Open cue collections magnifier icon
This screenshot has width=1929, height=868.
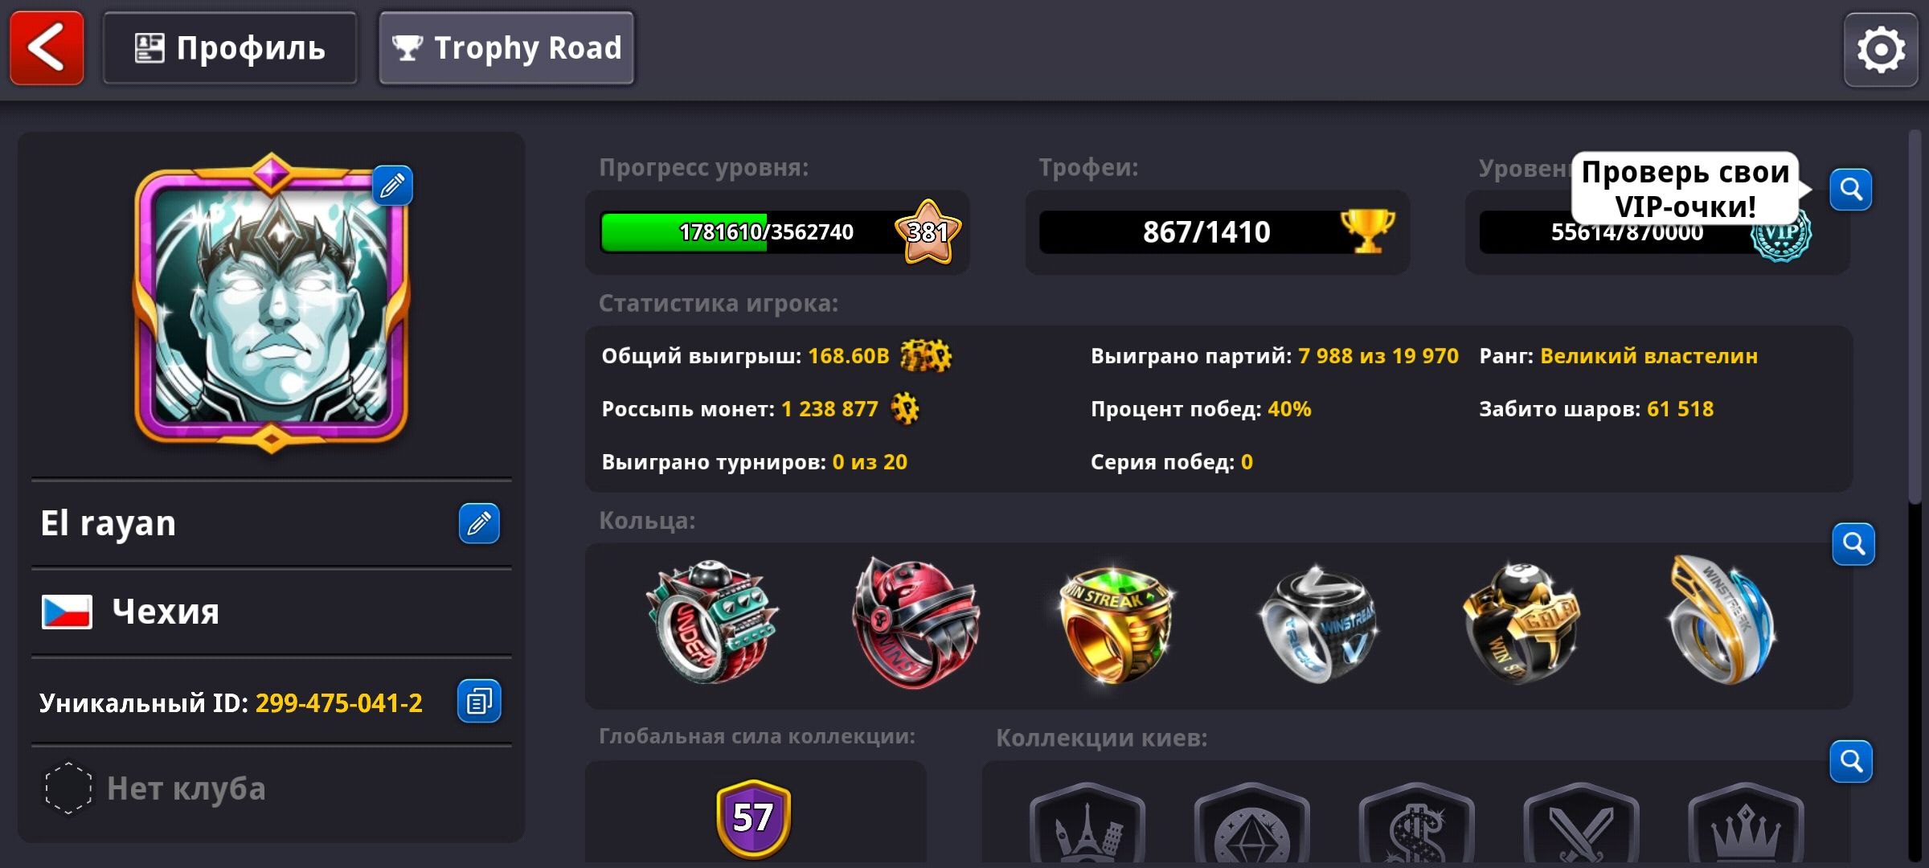click(x=1851, y=761)
